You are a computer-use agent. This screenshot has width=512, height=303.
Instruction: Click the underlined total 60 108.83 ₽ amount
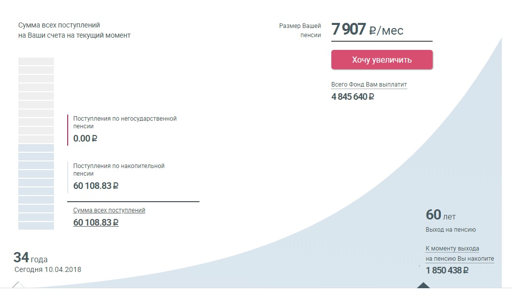pyautogui.click(x=96, y=223)
